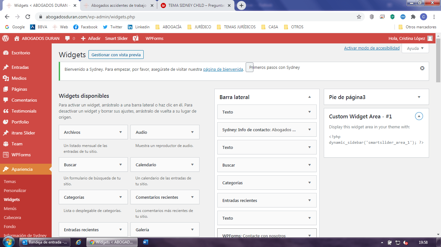
Task: Open the comments bubble in admin bar
Action: 67,38
